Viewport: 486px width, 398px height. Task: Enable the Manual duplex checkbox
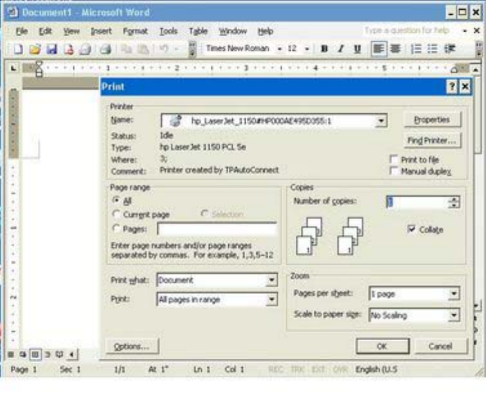tap(393, 171)
